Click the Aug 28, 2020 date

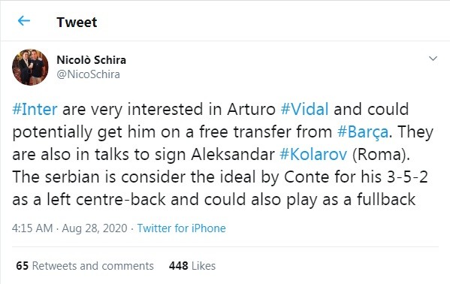click(95, 228)
